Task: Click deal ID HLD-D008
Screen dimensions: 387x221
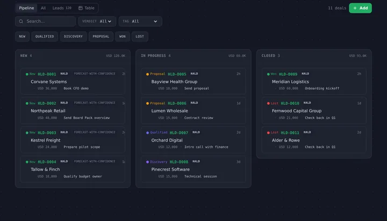Action: coord(179,162)
